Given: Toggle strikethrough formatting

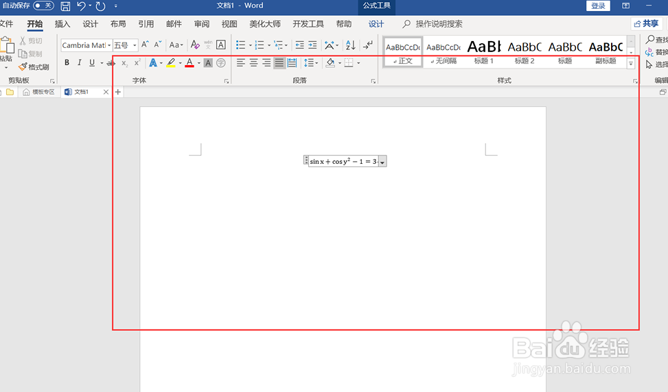Looking at the screenshot, I should pyautogui.click(x=111, y=63).
